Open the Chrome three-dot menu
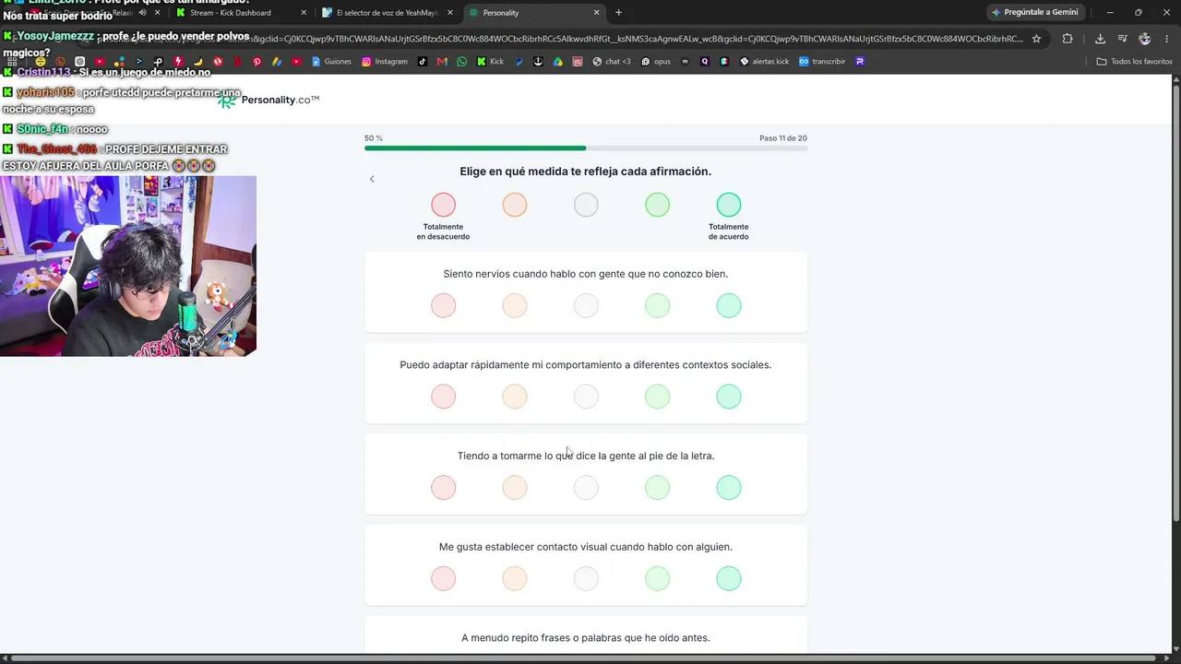The width and height of the screenshot is (1181, 664). (x=1166, y=39)
